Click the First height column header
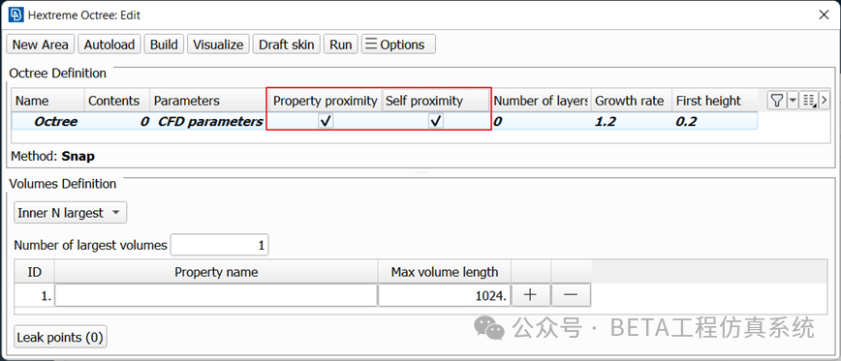This screenshot has width=841, height=361. (x=714, y=101)
